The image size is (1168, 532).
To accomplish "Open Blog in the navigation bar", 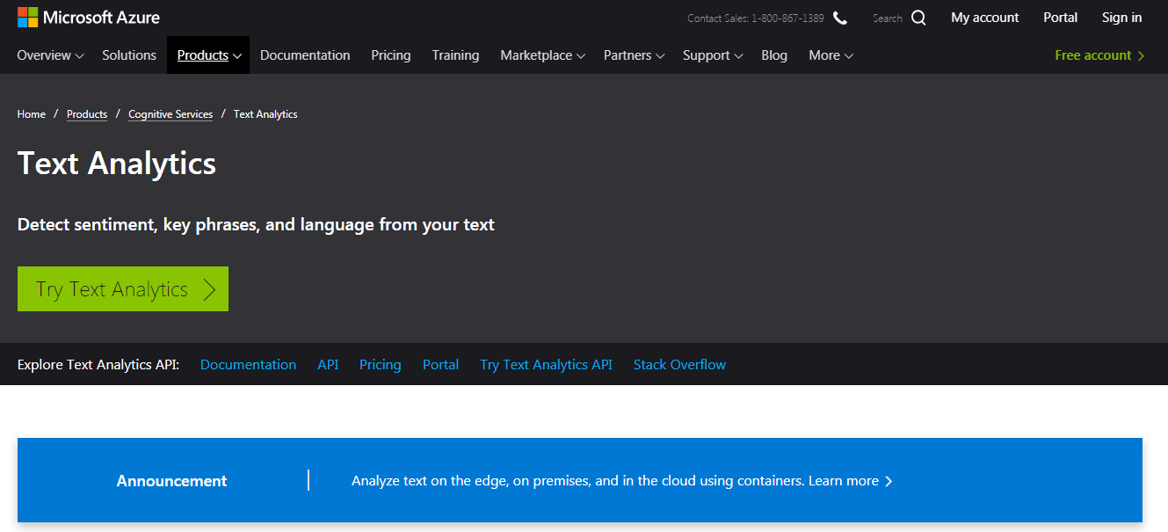I will click(774, 55).
